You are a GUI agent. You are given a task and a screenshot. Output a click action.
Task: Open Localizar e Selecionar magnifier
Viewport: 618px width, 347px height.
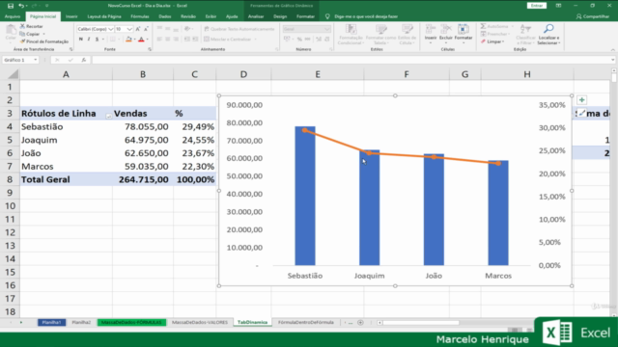(548, 35)
